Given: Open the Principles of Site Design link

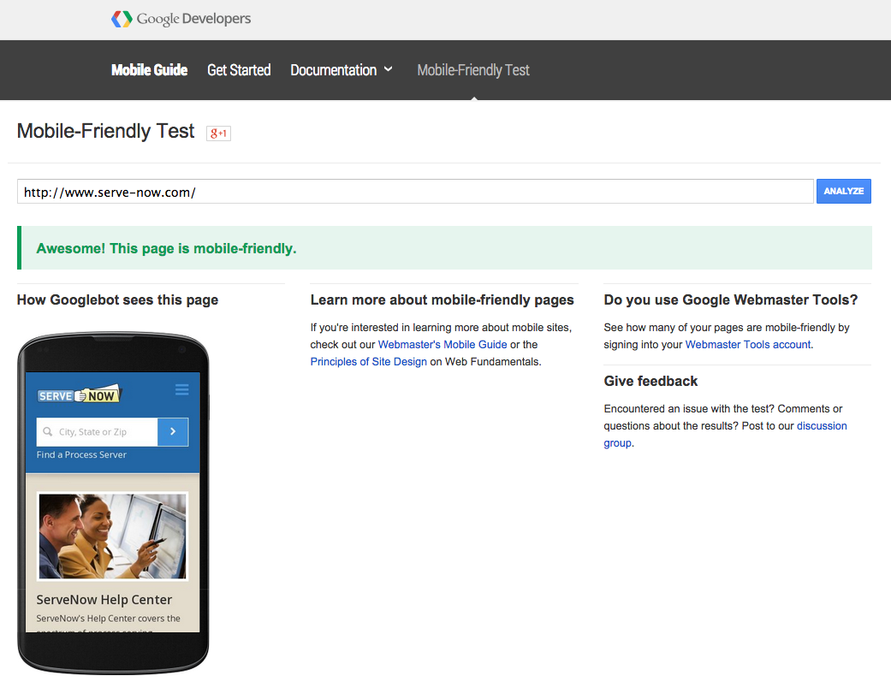Looking at the screenshot, I should coord(368,361).
